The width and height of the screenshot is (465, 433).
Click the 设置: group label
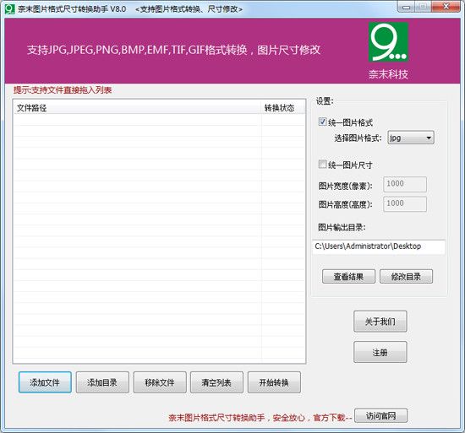(325, 101)
